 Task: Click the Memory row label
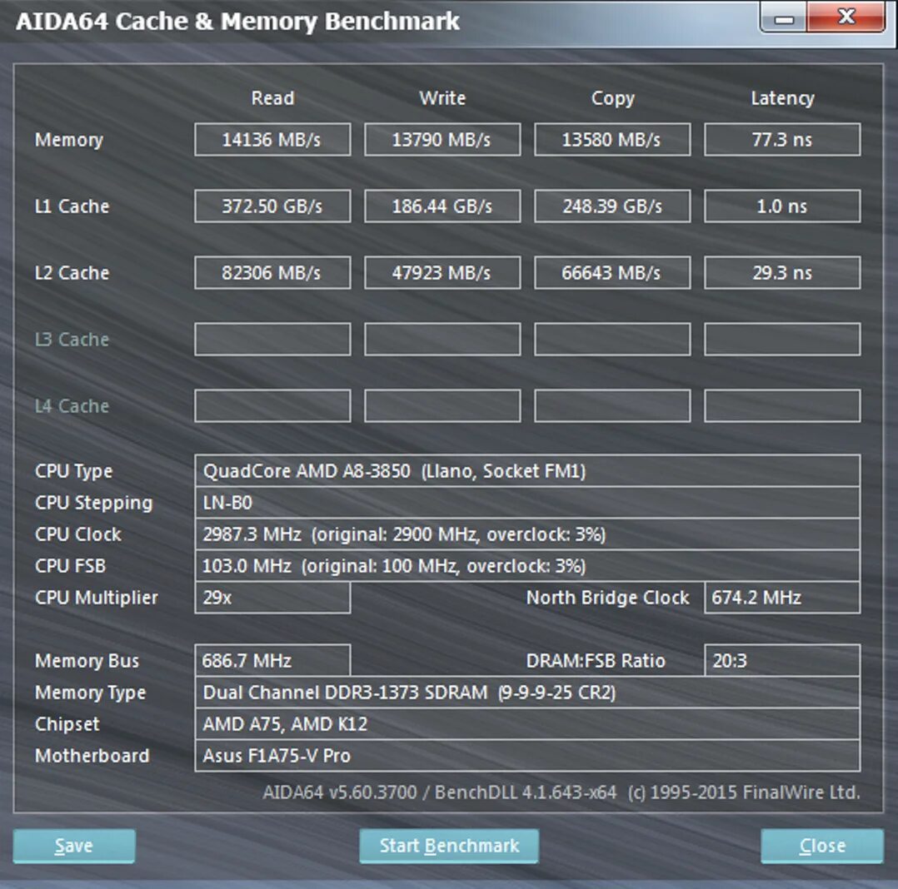click(69, 140)
